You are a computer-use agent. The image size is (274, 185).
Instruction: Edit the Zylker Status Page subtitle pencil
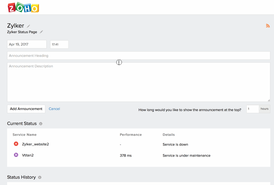(x=41, y=32)
